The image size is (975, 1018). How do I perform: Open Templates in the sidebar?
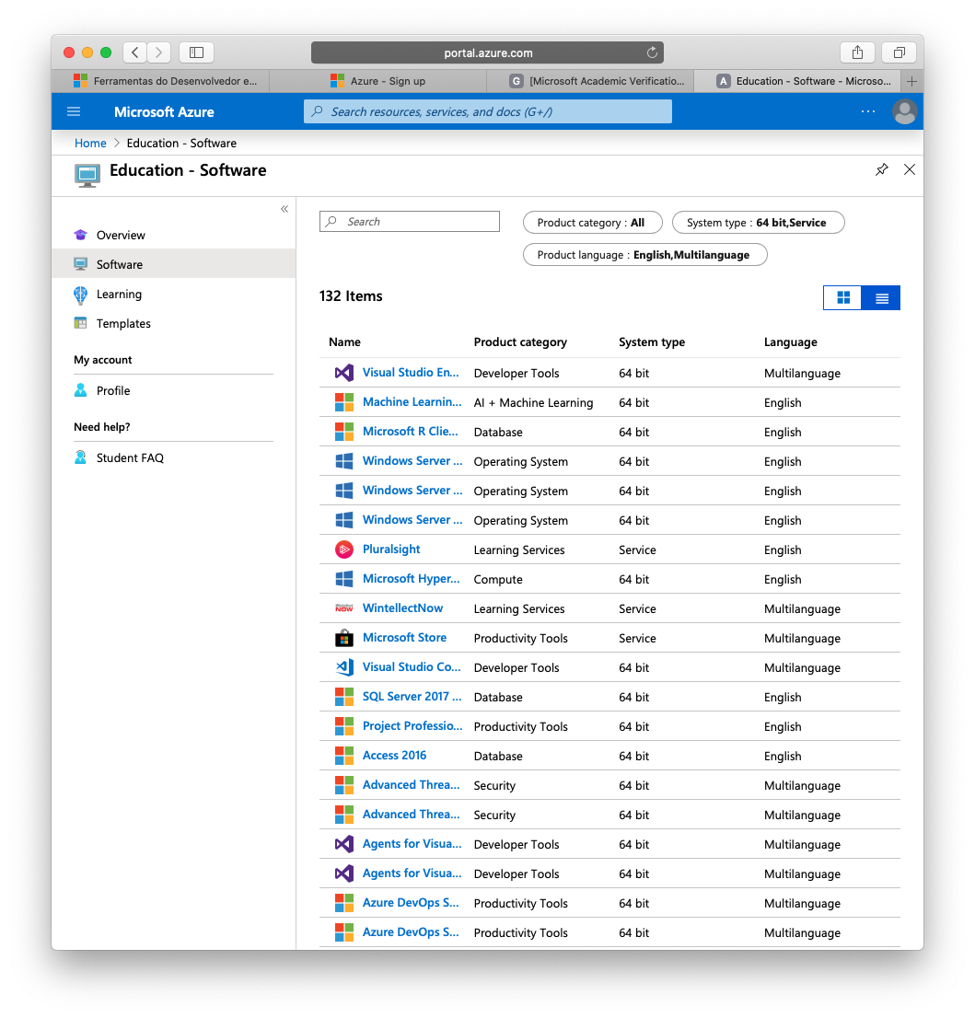pos(123,323)
